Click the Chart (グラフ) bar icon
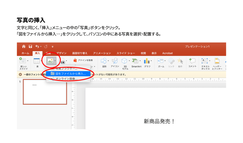This screenshot has width=243, height=143. click(147, 61)
